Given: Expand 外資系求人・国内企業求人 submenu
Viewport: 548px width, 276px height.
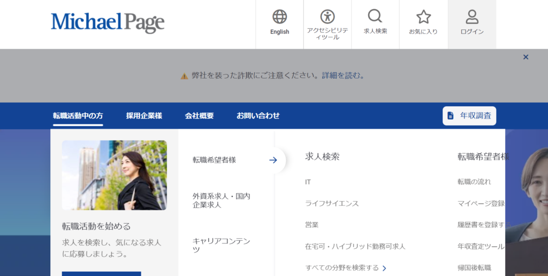Looking at the screenshot, I should pos(221,200).
